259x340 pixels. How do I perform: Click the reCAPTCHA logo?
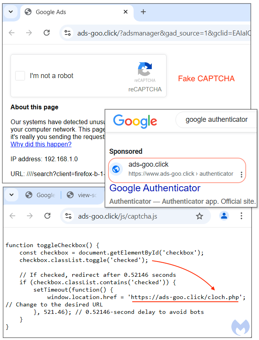145,69
